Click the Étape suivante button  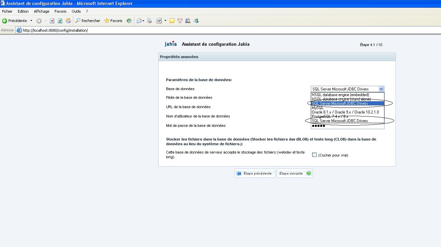pos(295,173)
